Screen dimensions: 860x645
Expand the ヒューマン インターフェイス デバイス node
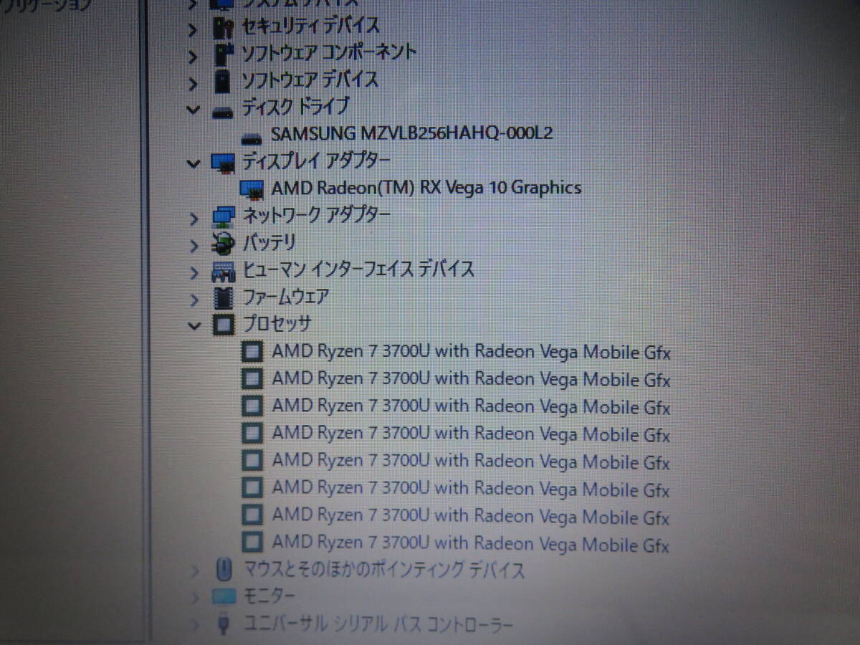tap(193, 273)
